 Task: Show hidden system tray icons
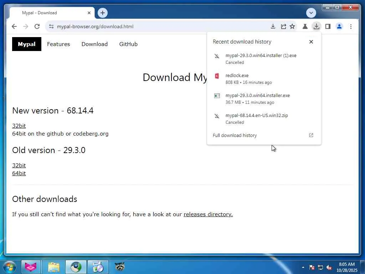[303, 267]
